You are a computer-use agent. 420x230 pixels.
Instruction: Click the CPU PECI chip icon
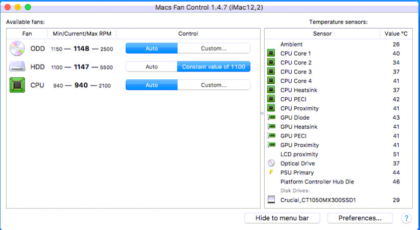[x=271, y=99]
